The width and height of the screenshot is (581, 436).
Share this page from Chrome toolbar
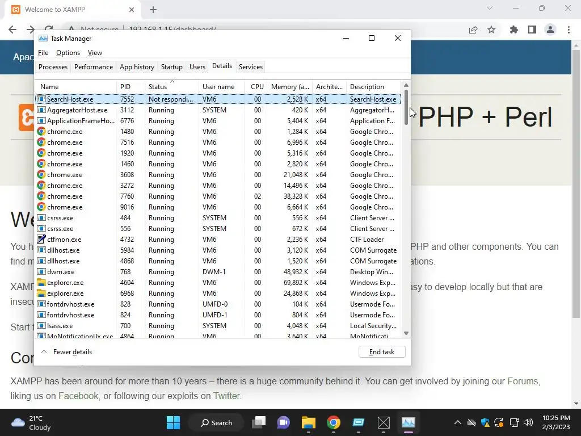tap(473, 30)
